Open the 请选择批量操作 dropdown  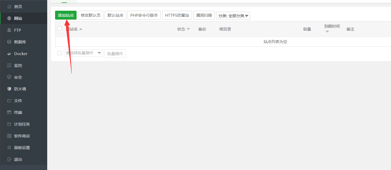pos(83,53)
